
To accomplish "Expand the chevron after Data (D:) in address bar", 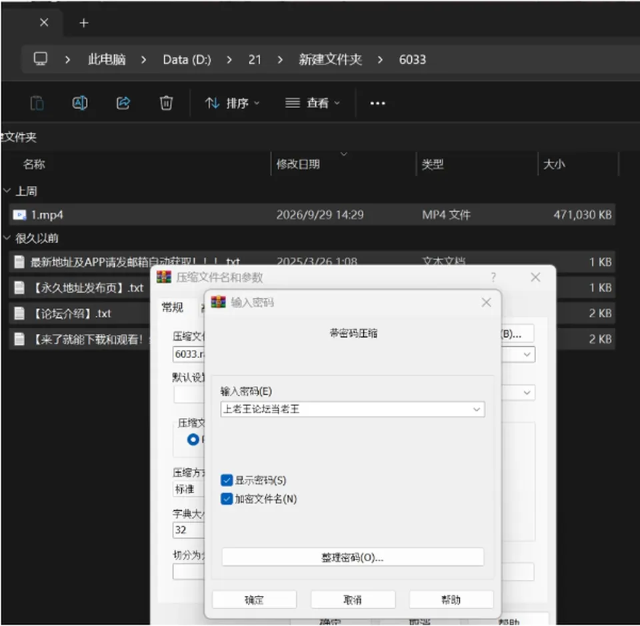I will coord(229,59).
